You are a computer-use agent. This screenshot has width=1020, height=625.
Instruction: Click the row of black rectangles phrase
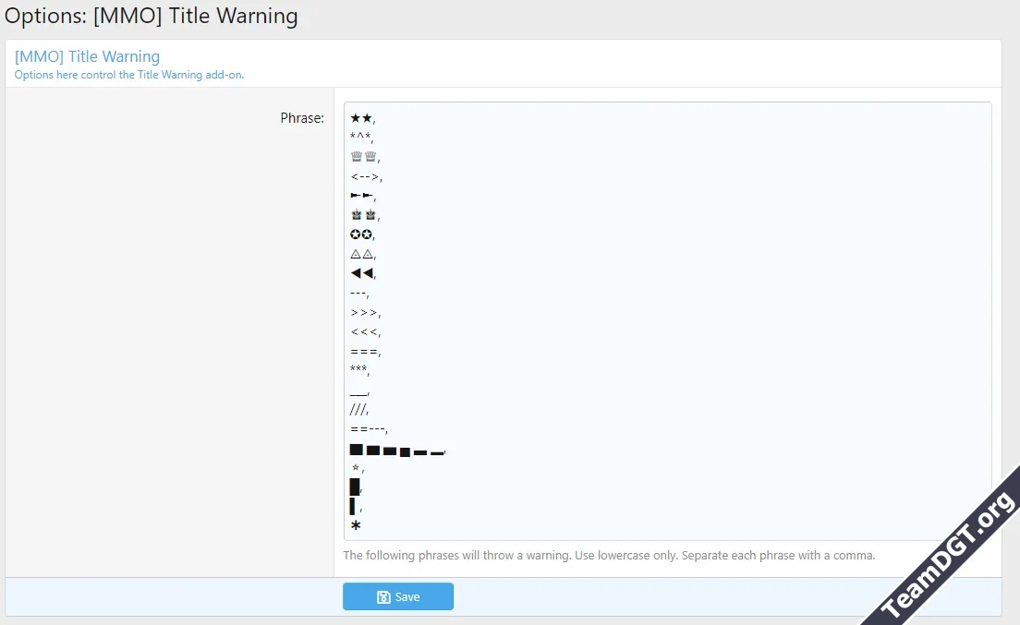(x=397, y=450)
